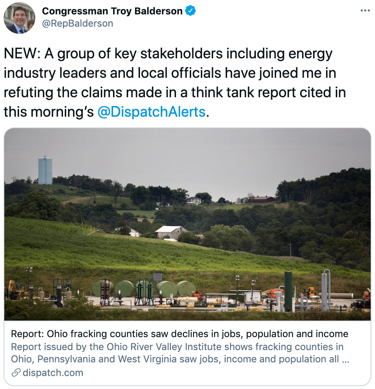Visit the dispatch.com domain link
Image resolution: width=375 pixels, height=389 pixels.
click(53, 373)
